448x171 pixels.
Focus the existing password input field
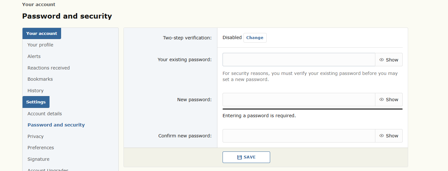pyautogui.click(x=299, y=60)
